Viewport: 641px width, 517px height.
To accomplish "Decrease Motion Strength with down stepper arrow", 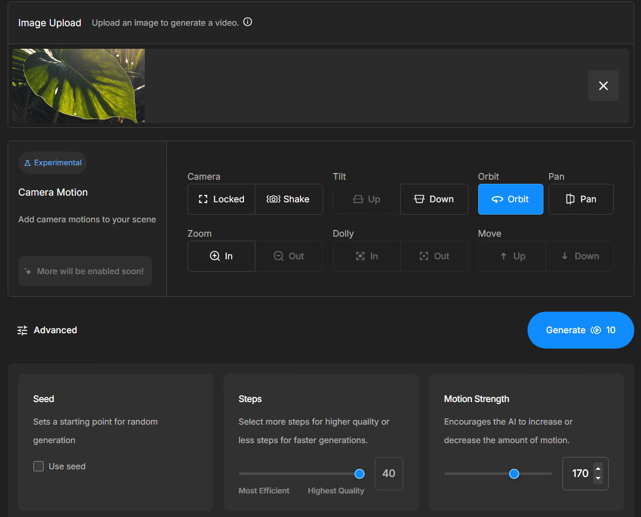I will [598, 478].
